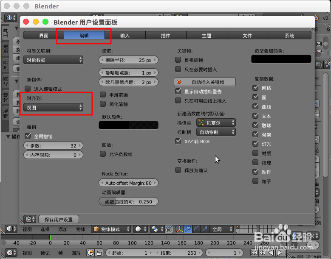
Task: Click the red auto keyframe record dot
Action: tap(179, 82)
